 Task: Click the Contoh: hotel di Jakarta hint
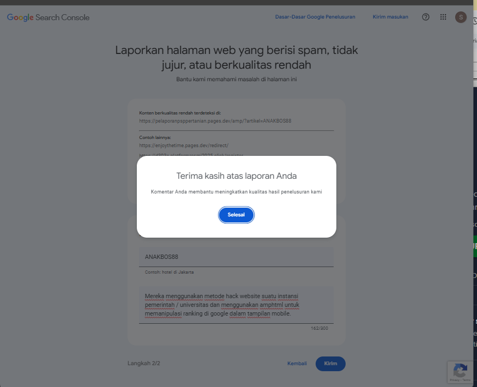[x=169, y=273]
